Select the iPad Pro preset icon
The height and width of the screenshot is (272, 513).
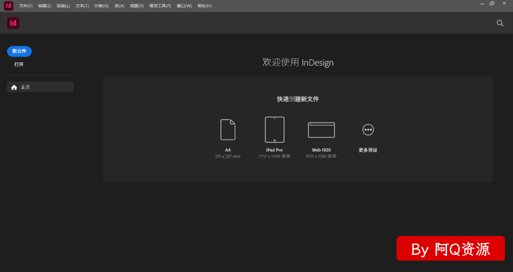pyautogui.click(x=275, y=130)
